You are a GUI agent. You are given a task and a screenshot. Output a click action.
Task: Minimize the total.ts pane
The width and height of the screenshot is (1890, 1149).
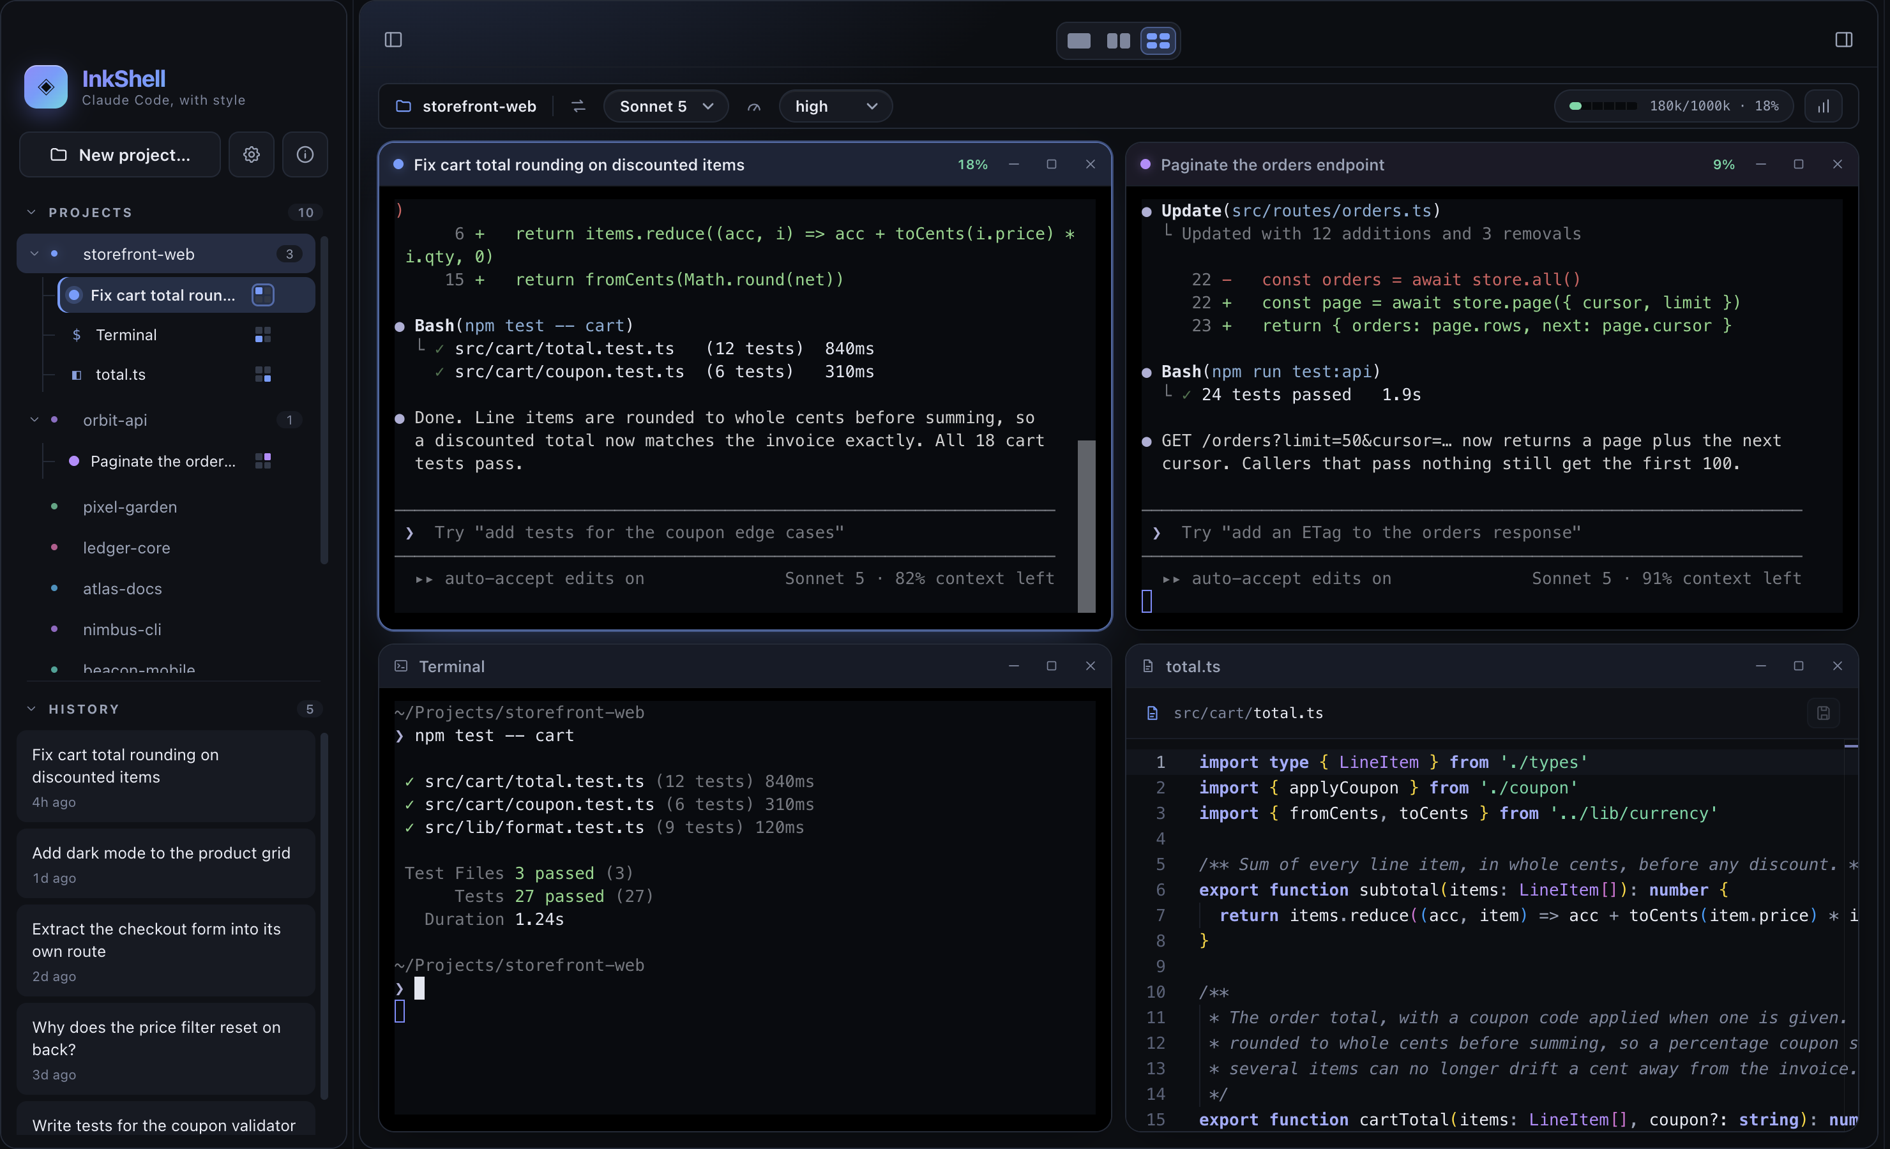coord(1760,666)
